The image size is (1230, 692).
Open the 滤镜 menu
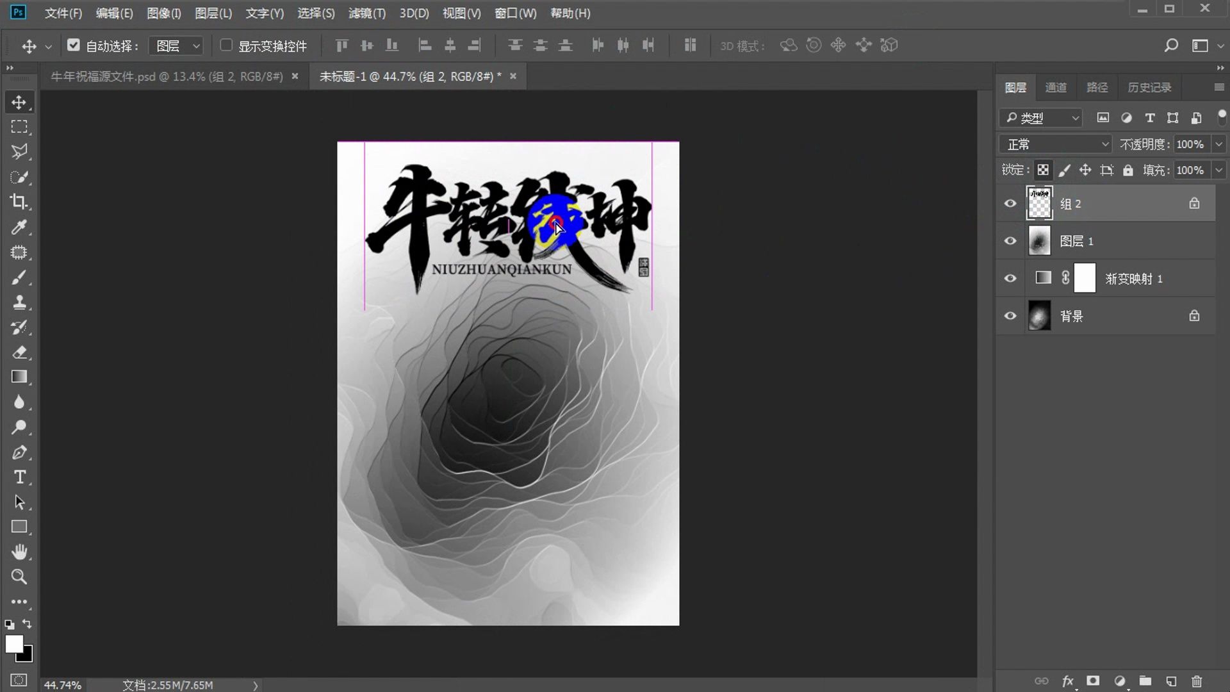point(366,13)
